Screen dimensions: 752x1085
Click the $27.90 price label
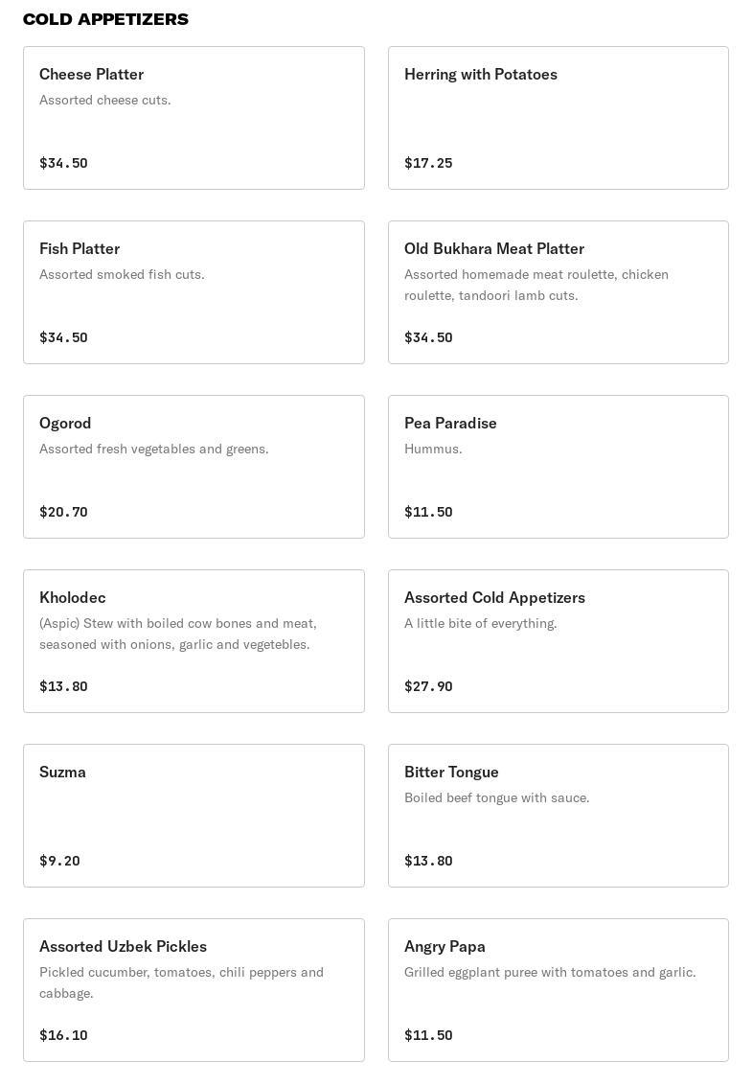click(x=428, y=686)
